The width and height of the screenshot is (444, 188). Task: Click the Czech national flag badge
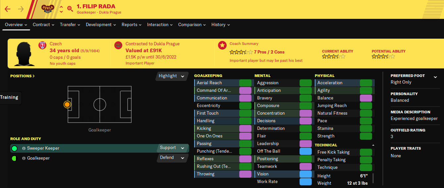(x=42, y=45)
